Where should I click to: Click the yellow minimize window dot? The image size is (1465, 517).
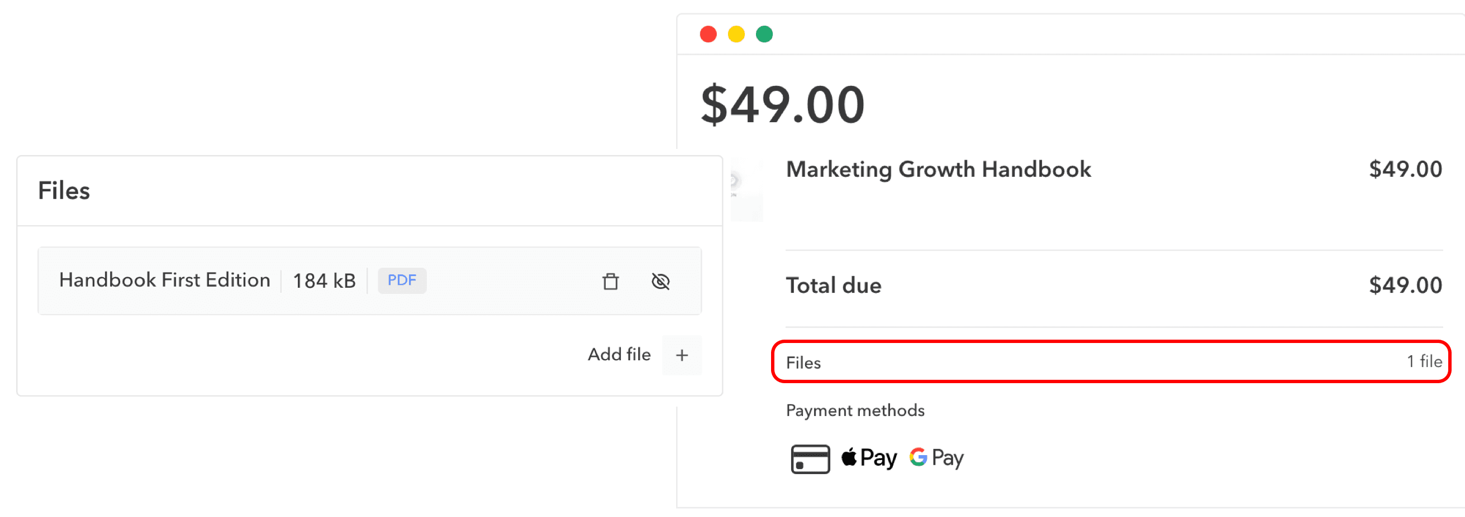736,34
